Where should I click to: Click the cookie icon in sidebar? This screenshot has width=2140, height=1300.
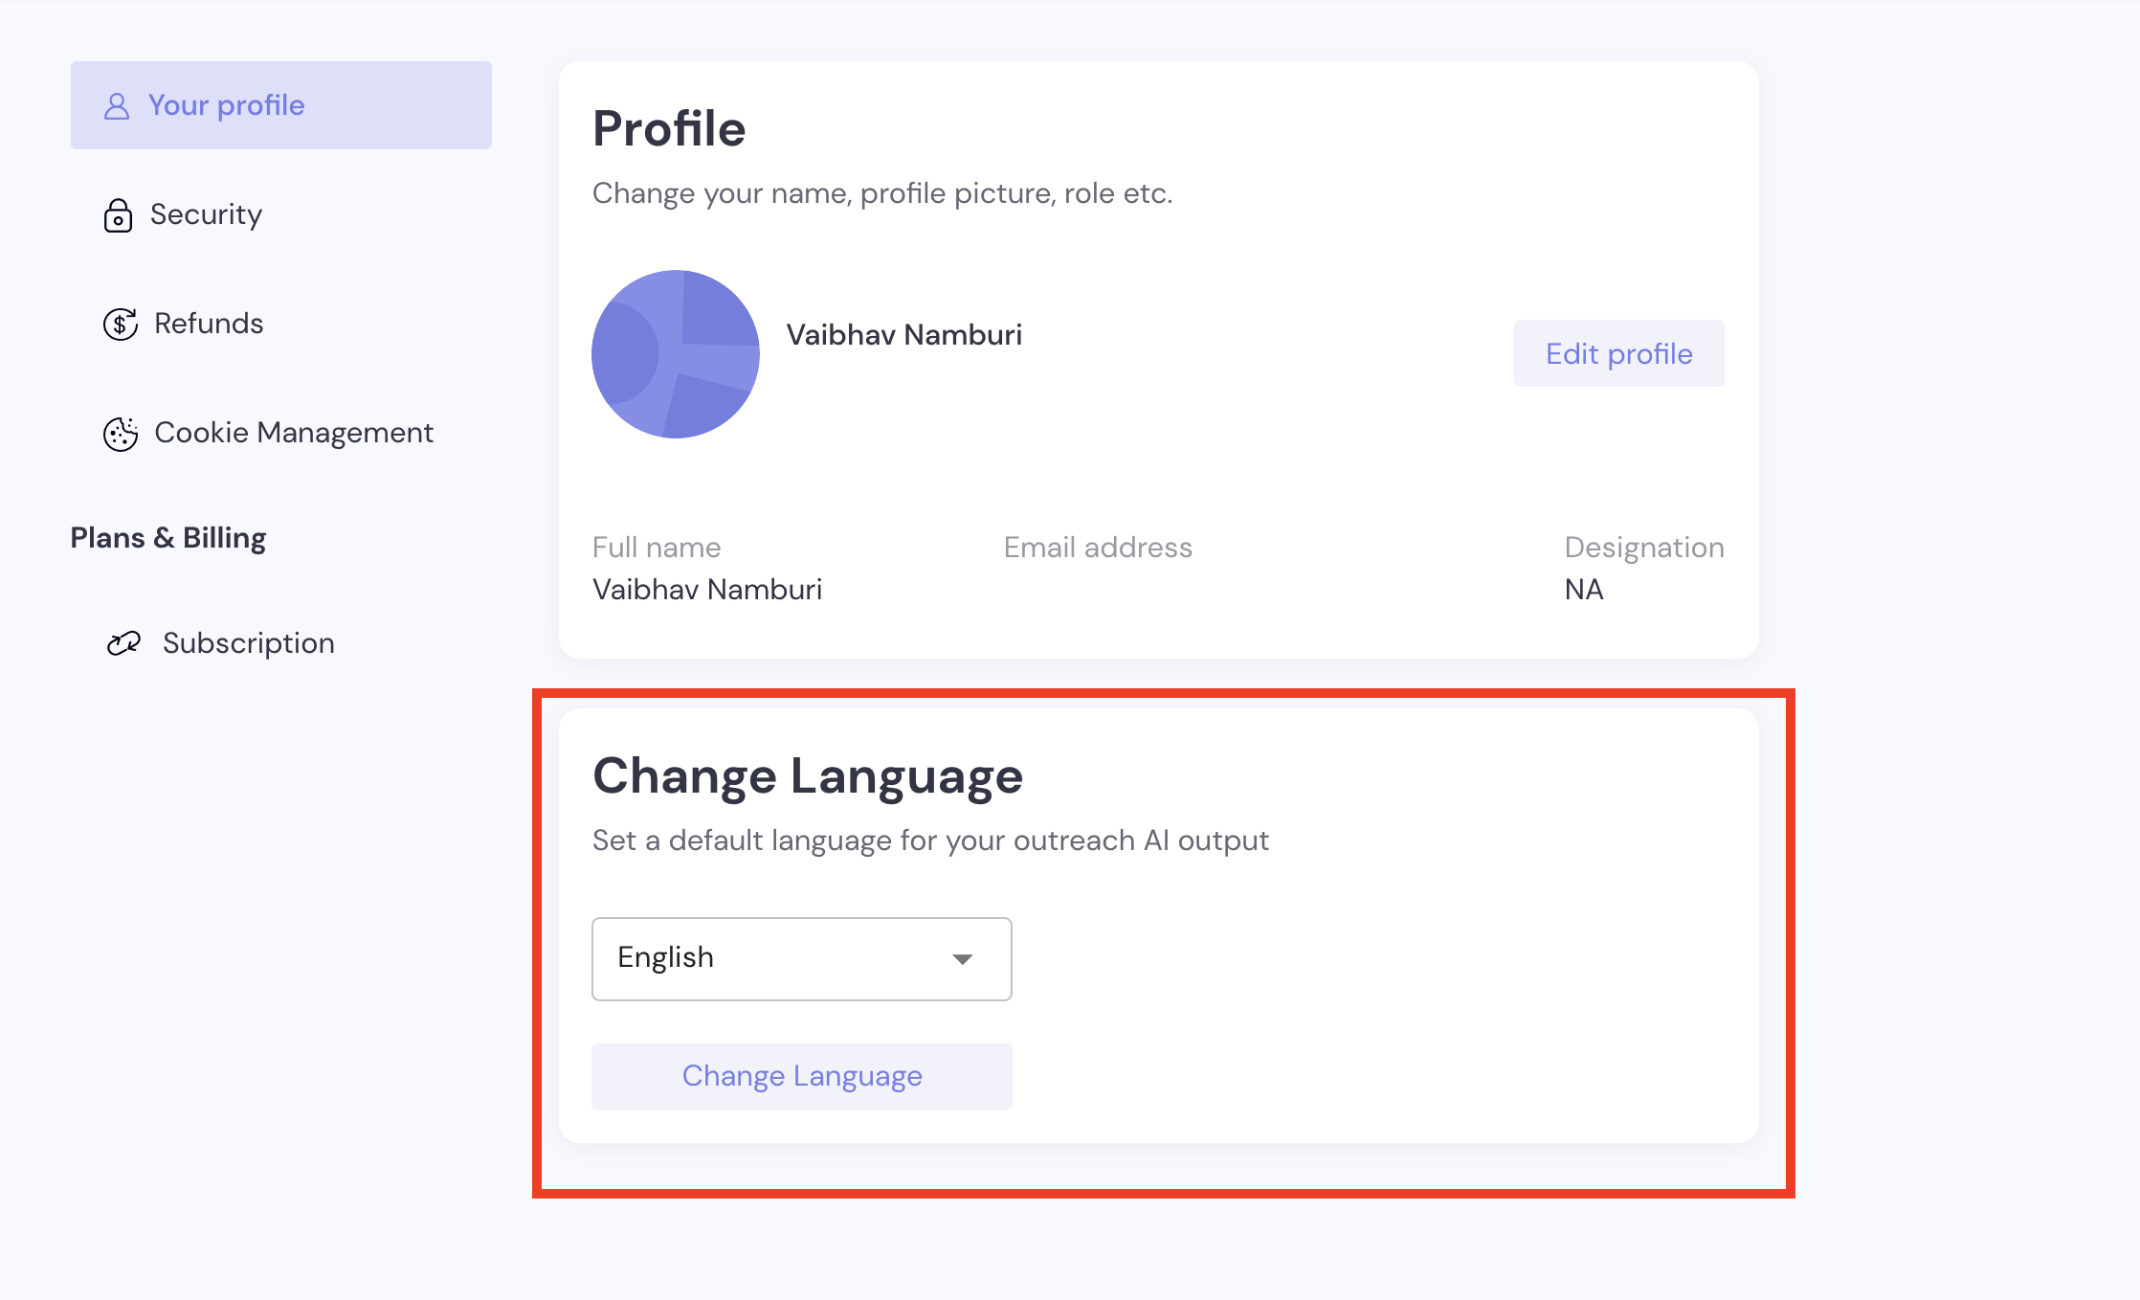pyautogui.click(x=121, y=434)
